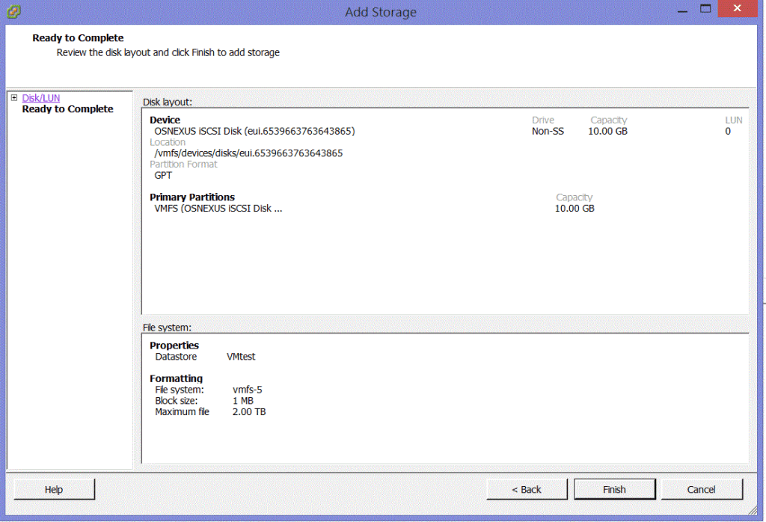Select the VMFS primary partition row
This screenshot has height=522, width=766.
tap(218, 209)
